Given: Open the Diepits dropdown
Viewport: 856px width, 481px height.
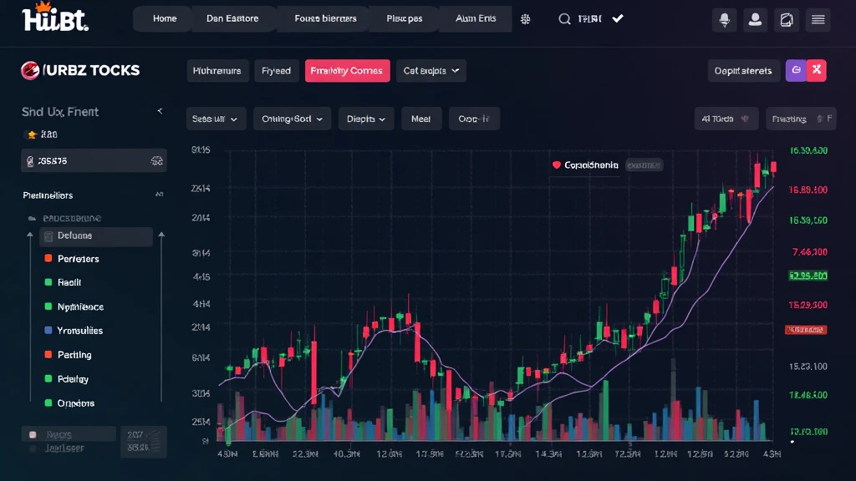Looking at the screenshot, I should tap(365, 119).
